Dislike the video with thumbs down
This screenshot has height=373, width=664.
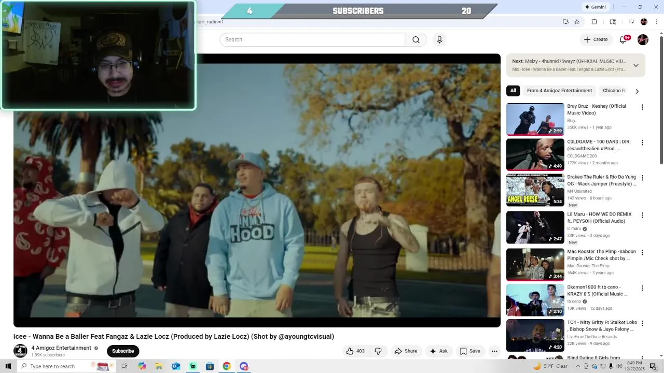coord(378,351)
